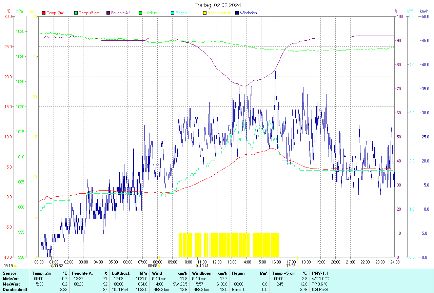This screenshot has width=434, height=293.
Task: Click the yellow Sonnenschein legend swatch
Action: [205, 13]
